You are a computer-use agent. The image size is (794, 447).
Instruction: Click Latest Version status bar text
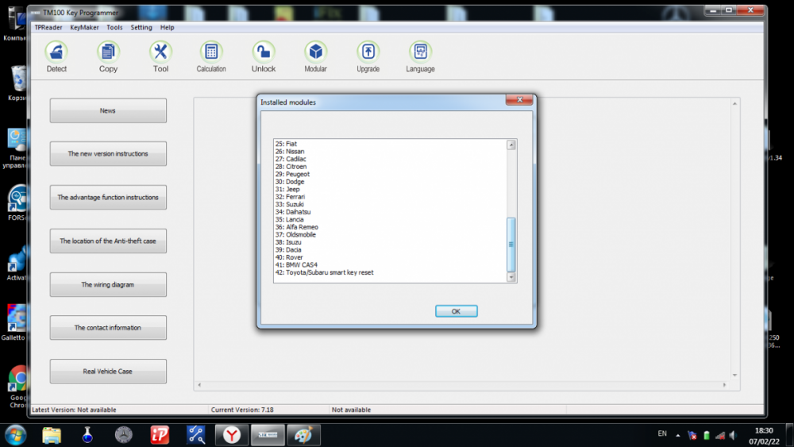pos(74,410)
